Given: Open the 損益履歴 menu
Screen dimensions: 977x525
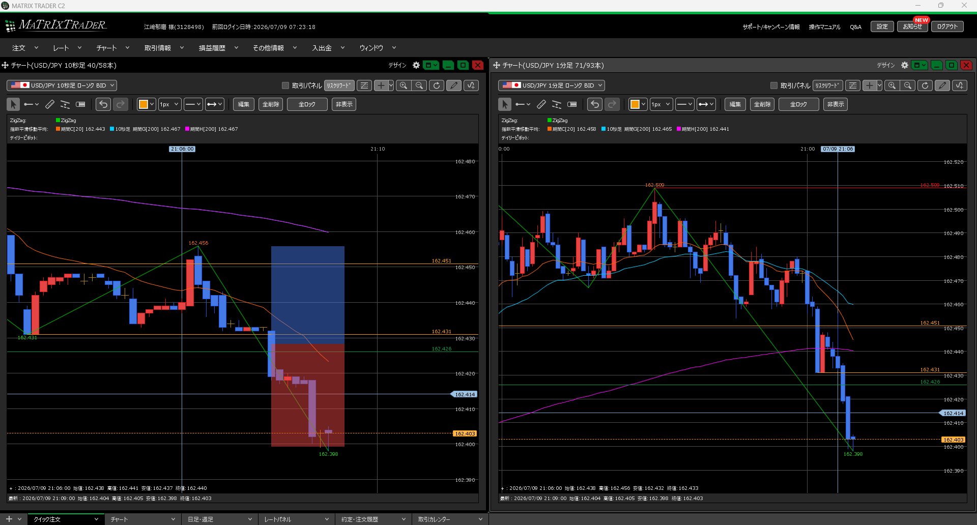Looking at the screenshot, I should (x=218, y=48).
